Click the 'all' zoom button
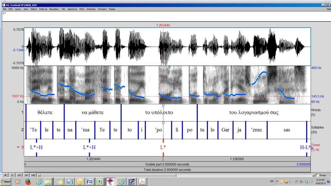The height and width of the screenshot is (186, 331). (5, 175)
